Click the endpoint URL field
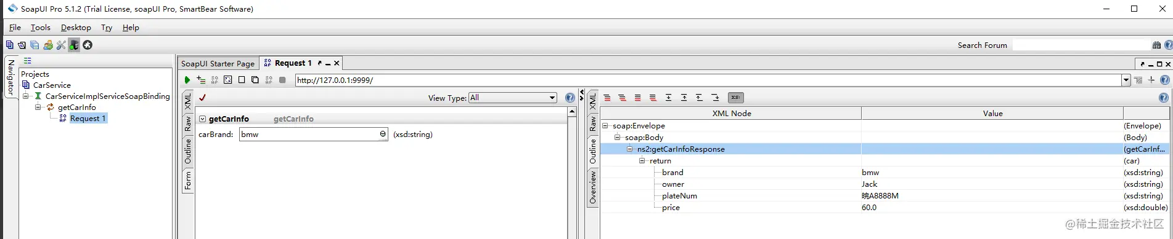Screen dimensions: 1173x239 [708, 80]
